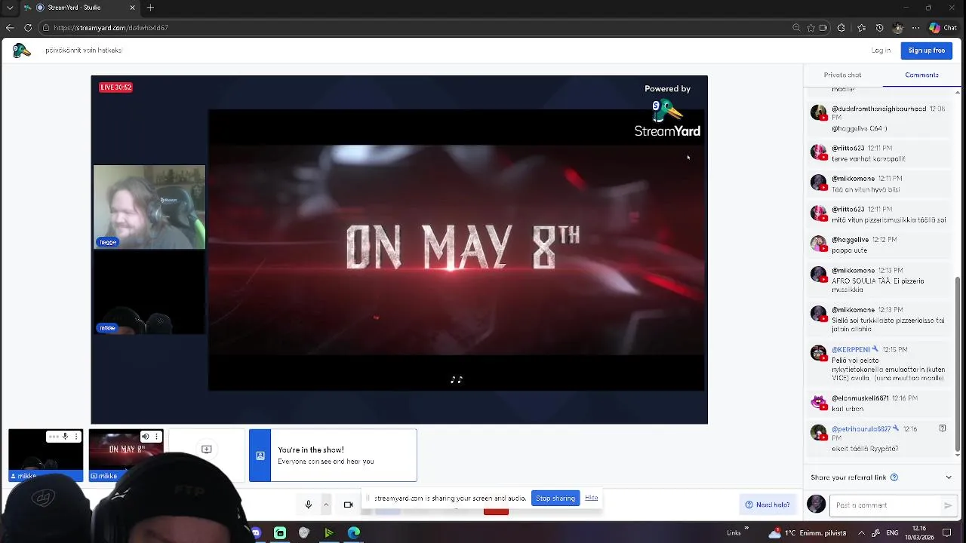This screenshot has width=966, height=543.
Task: Open the favorites list
Action: (x=861, y=28)
